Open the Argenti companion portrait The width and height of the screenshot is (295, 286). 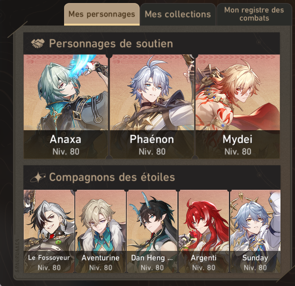click(x=203, y=231)
